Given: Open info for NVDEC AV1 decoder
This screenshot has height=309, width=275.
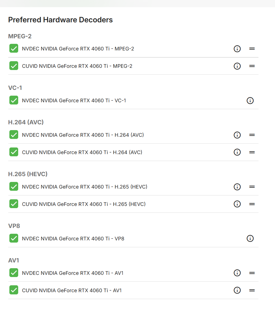Looking at the screenshot, I should click(237, 273).
